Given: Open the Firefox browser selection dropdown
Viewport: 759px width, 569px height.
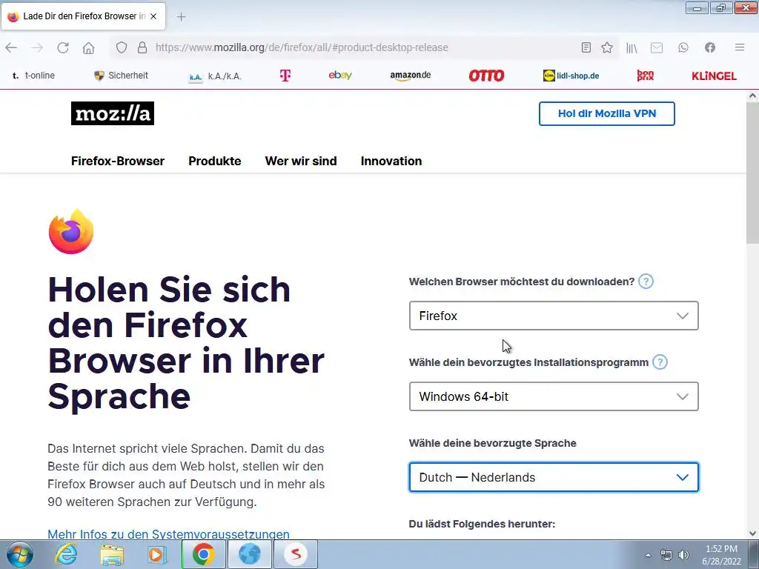Looking at the screenshot, I should pyautogui.click(x=554, y=316).
